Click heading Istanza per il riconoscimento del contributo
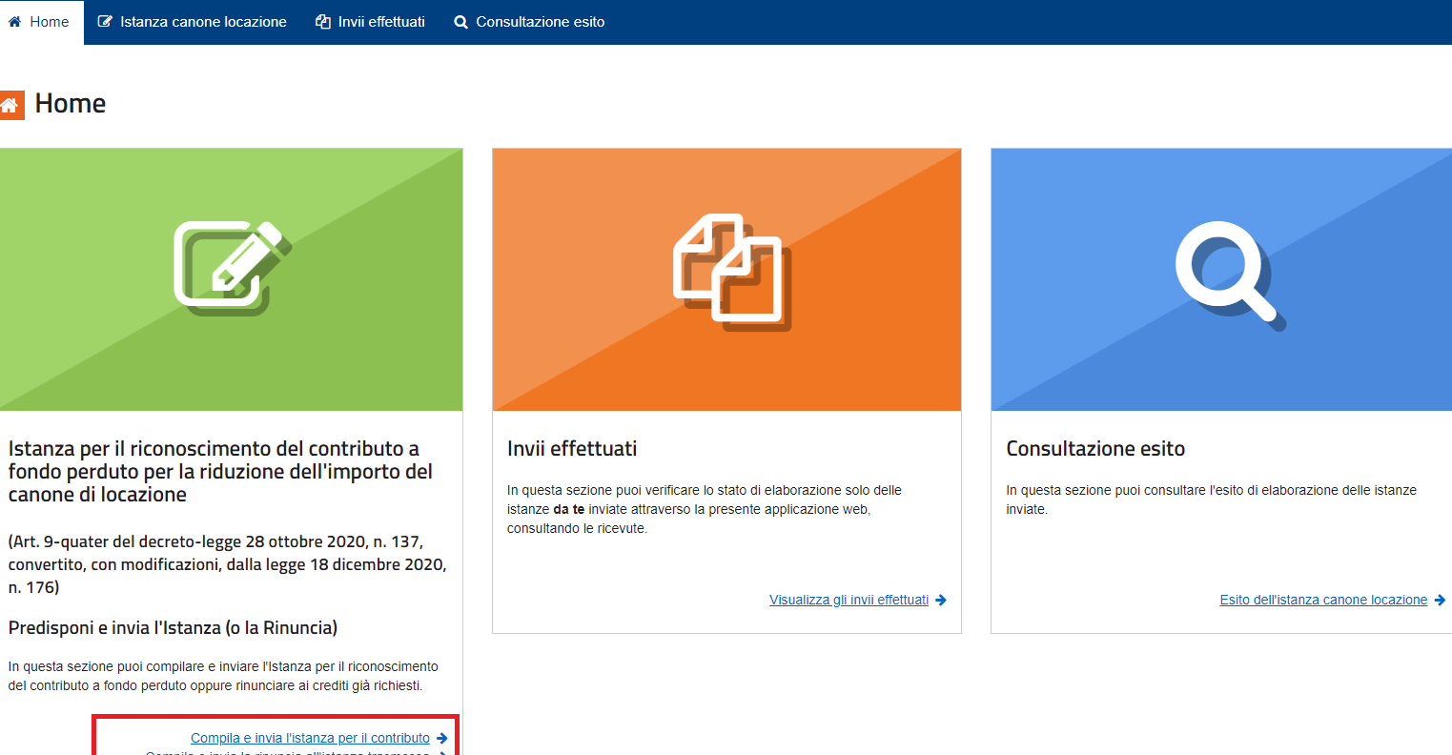The image size is (1452, 755). (x=220, y=471)
